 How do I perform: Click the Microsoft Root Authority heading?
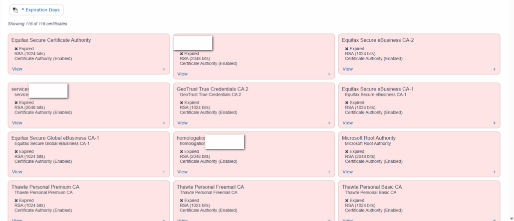tap(369, 138)
